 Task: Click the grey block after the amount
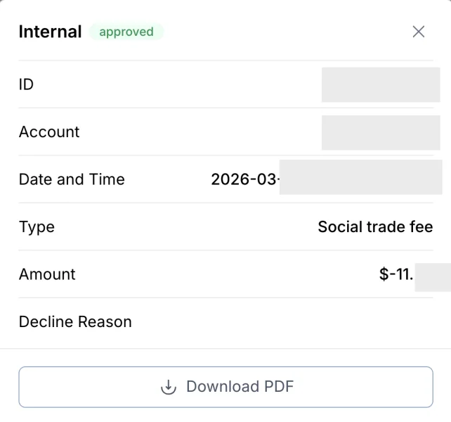coord(432,276)
